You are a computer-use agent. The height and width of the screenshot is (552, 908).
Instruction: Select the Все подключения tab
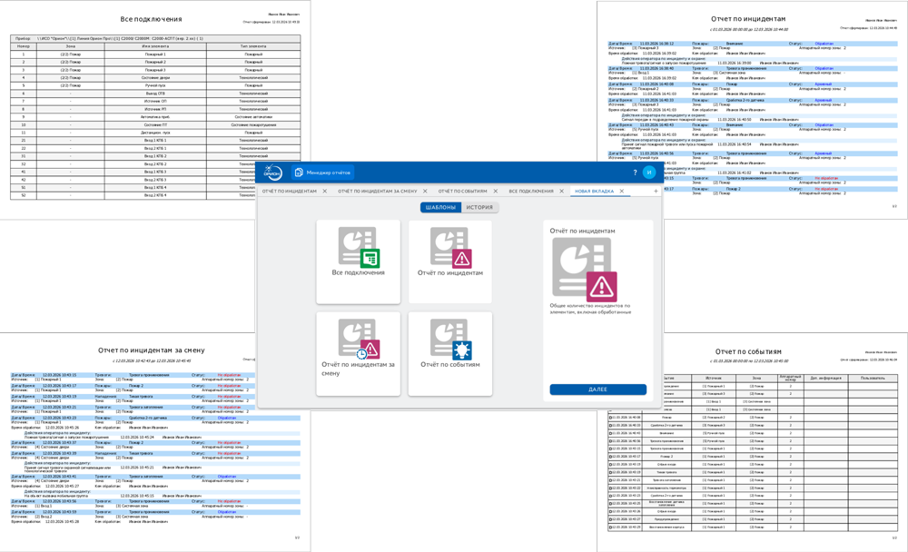[x=530, y=192]
